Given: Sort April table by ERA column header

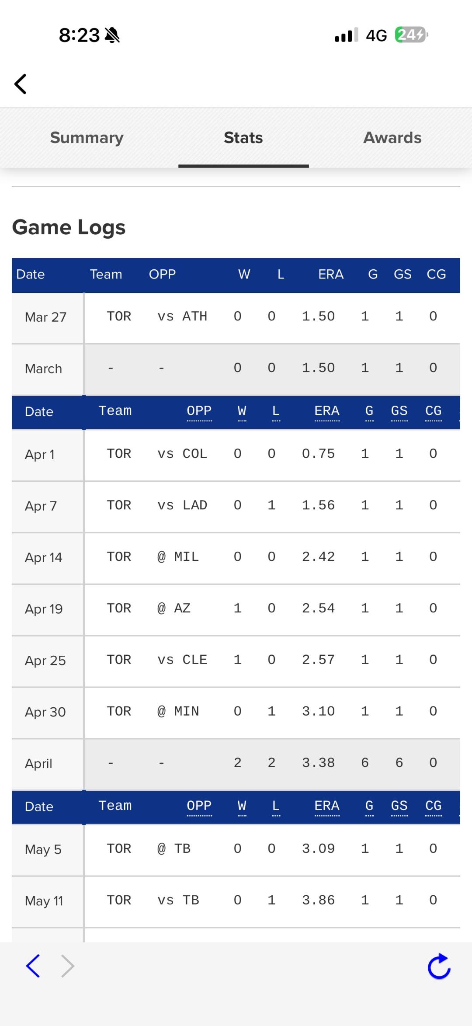Looking at the screenshot, I should coord(327,411).
